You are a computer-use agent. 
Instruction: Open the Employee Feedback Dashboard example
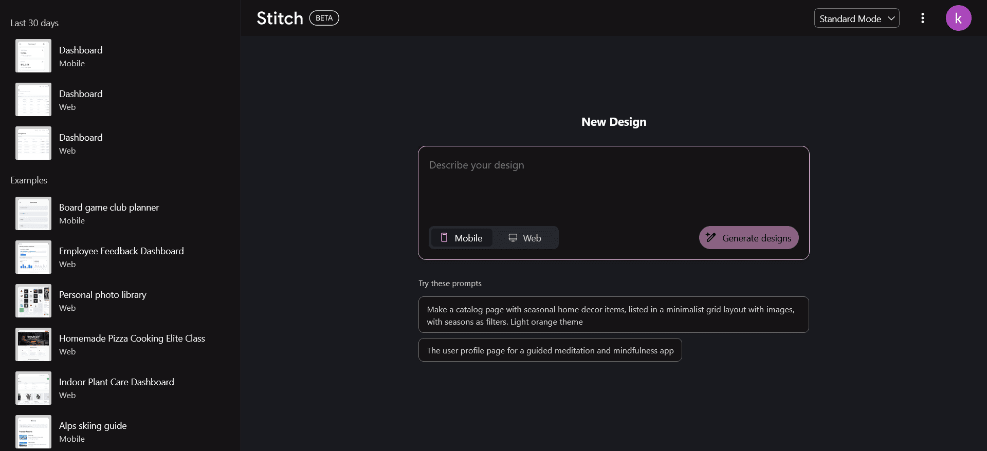(121, 257)
